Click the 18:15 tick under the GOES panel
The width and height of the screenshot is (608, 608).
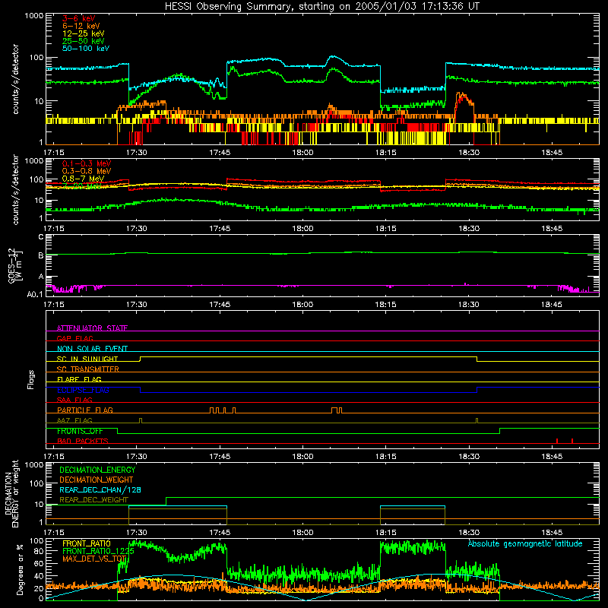[386, 305]
